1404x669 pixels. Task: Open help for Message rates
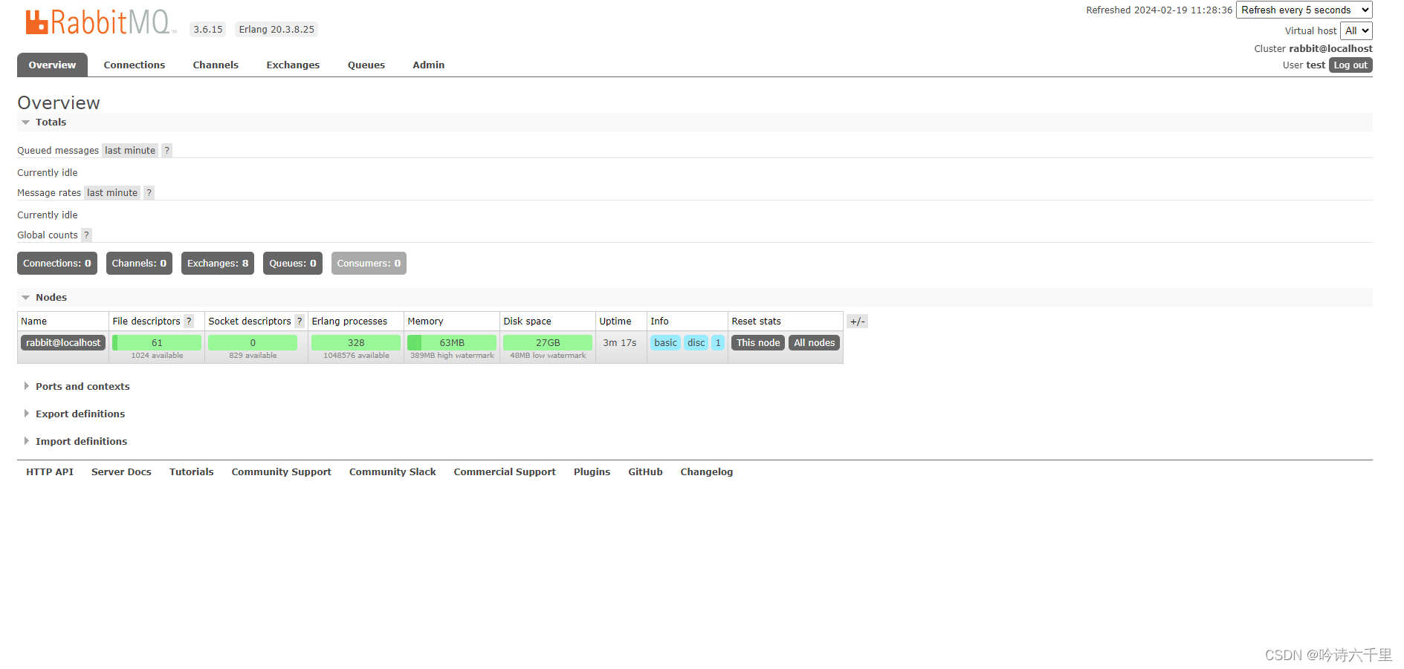click(x=149, y=192)
